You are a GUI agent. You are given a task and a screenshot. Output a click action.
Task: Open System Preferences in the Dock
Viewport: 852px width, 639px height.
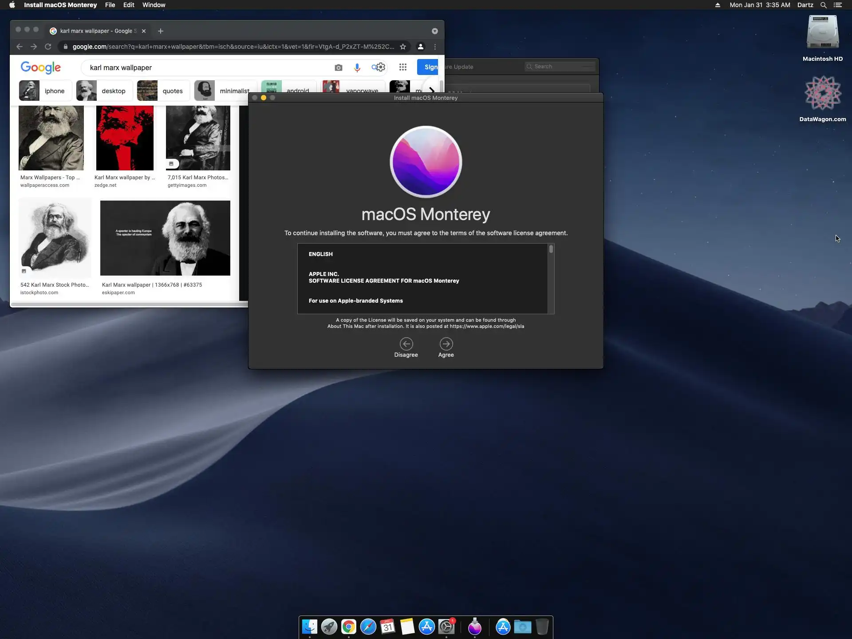click(x=446, y=627)
